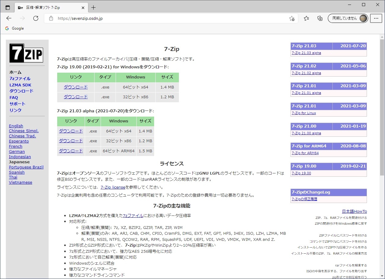Open LZMA SDK sidebar page

20,85
